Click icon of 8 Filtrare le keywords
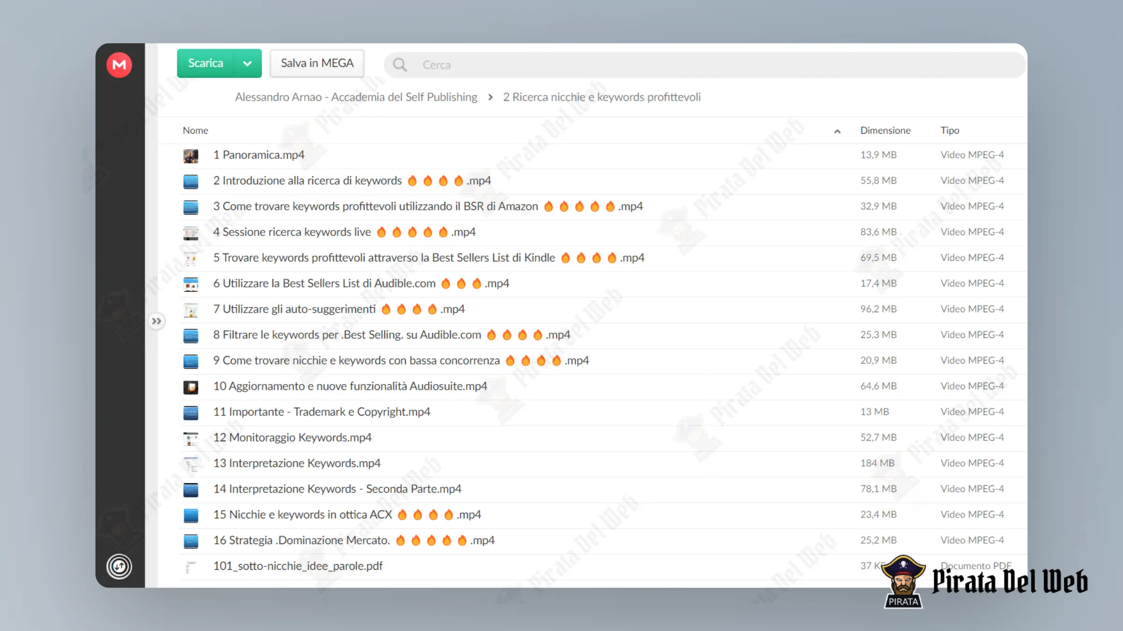Screen dimensions: 1123x631 190,336
